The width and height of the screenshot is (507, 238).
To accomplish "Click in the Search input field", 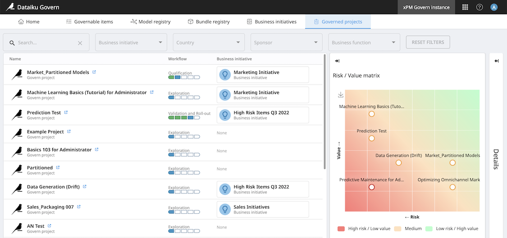I will coord(46,42).
